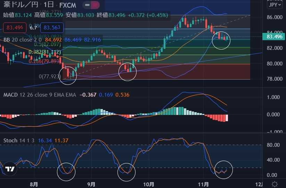Click the 10月 time axis label
This screenshot has width=286, height=188.
(149, 185)
